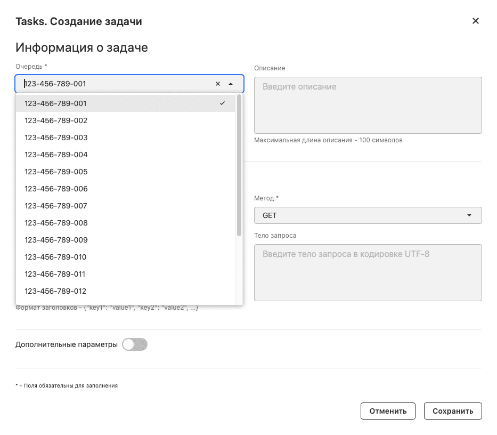497x435 pixels.
Task: Select queue 123-456-789-012 option
Action: click(x=55, y=291)
